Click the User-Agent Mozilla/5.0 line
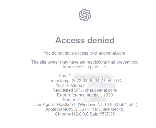Image resolution: width=156 pixels, height=128 pixels. (85, 104)
